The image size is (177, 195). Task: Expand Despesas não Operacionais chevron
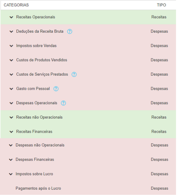[x=11, y=145]
